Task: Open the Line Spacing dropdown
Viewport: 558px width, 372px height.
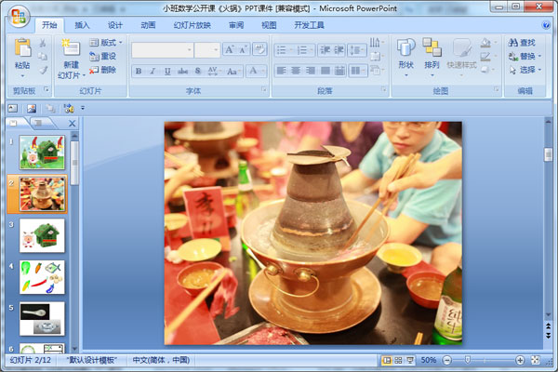Action: point(357,50)
